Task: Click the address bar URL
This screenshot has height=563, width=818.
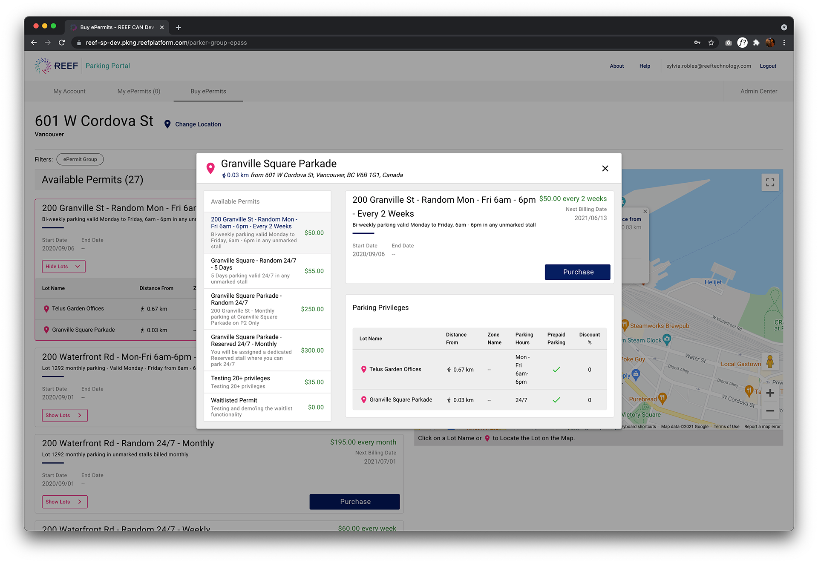Action: tap(166, 43)
